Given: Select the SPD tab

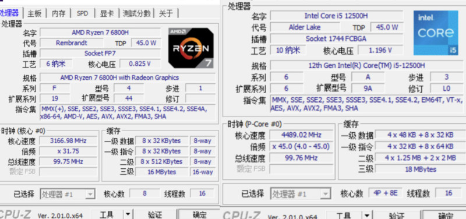Looking at the screenshot, I should [x=82, y=13].
